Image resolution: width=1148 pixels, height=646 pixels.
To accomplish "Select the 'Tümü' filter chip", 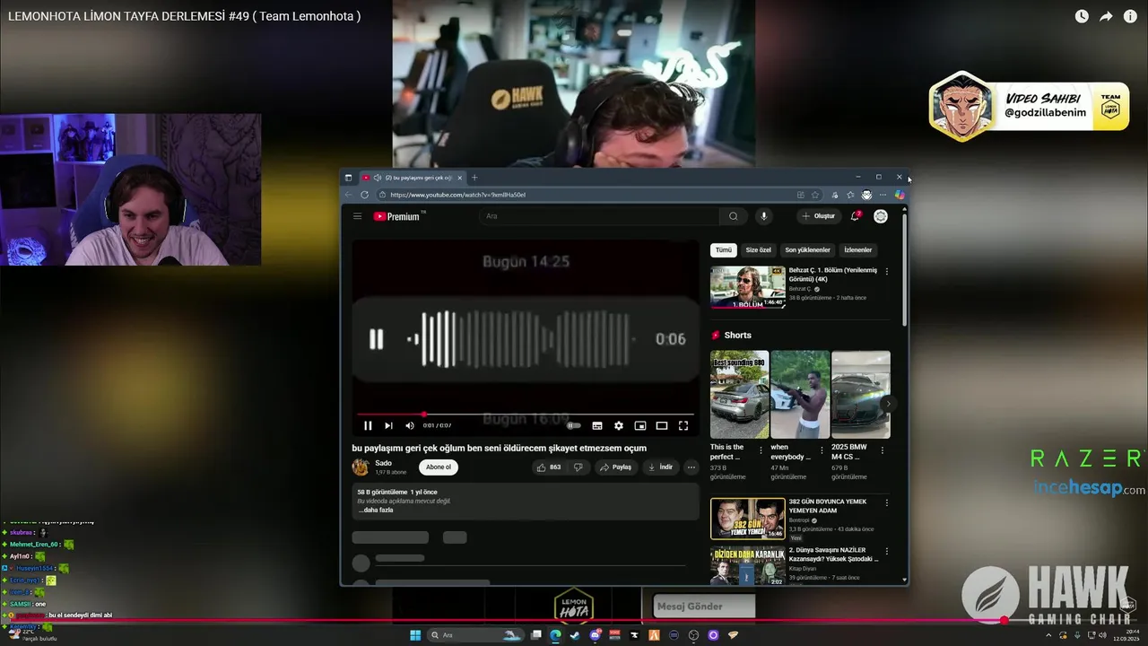I will click(723, 250).
